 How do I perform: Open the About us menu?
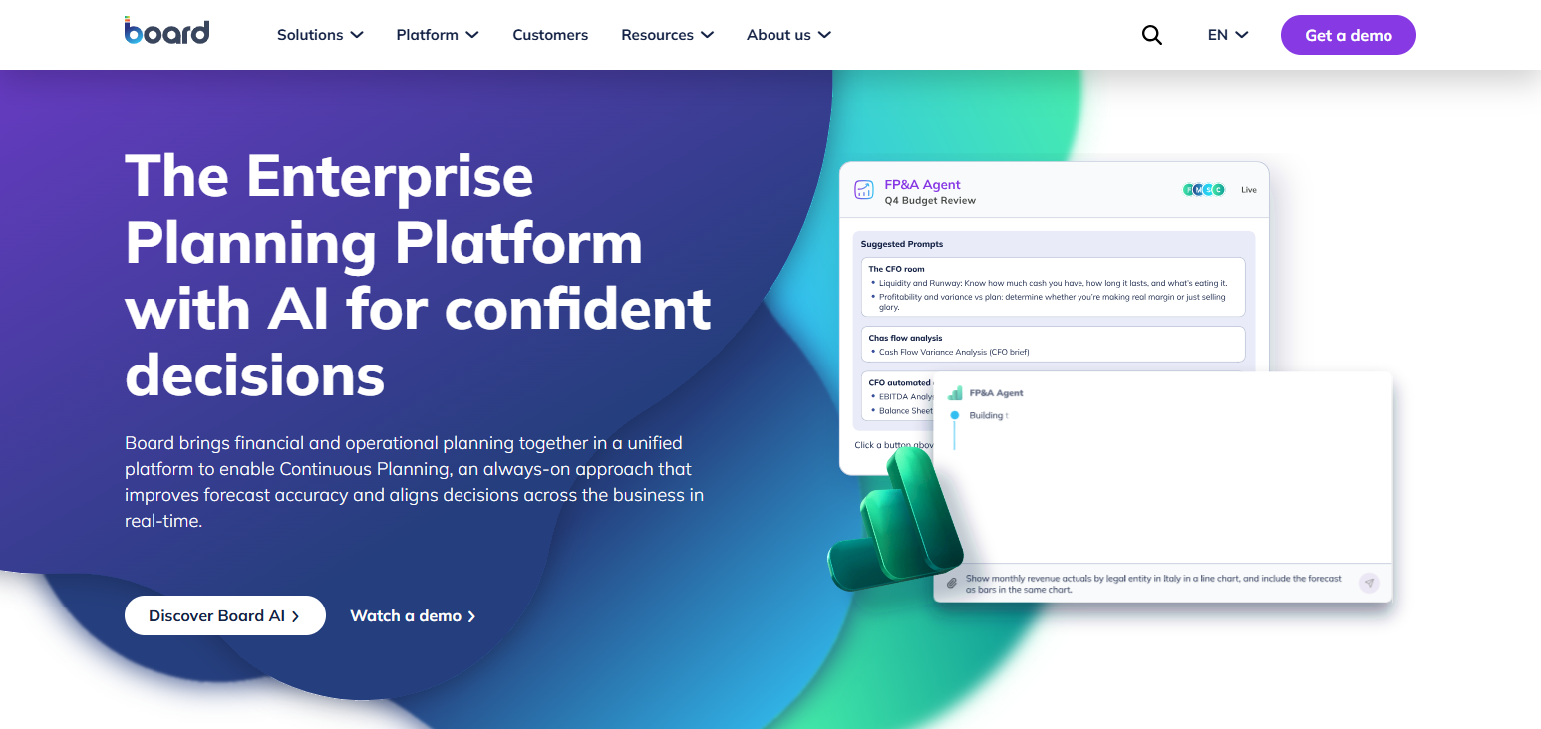point(788,35)
